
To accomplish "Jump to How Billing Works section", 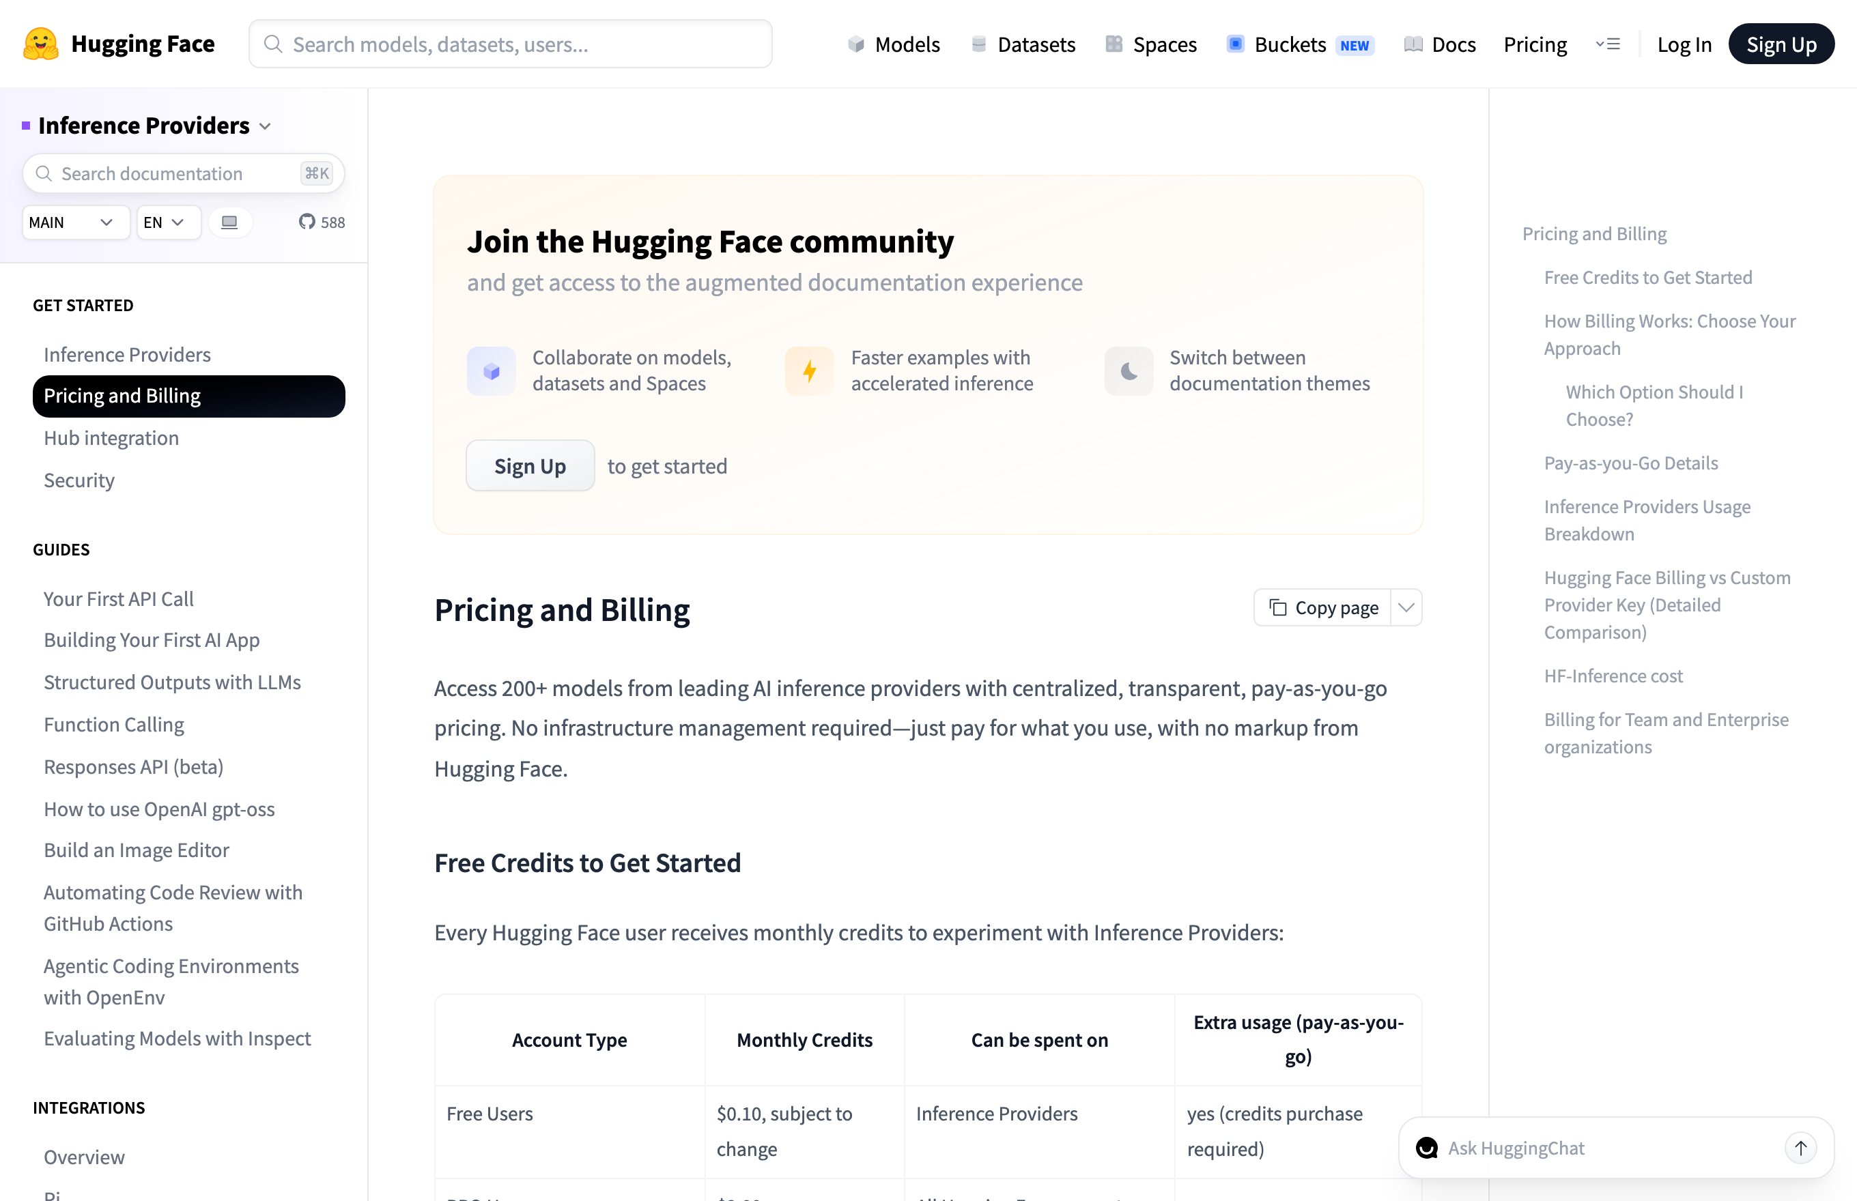I will click(x=1670, y=334).
